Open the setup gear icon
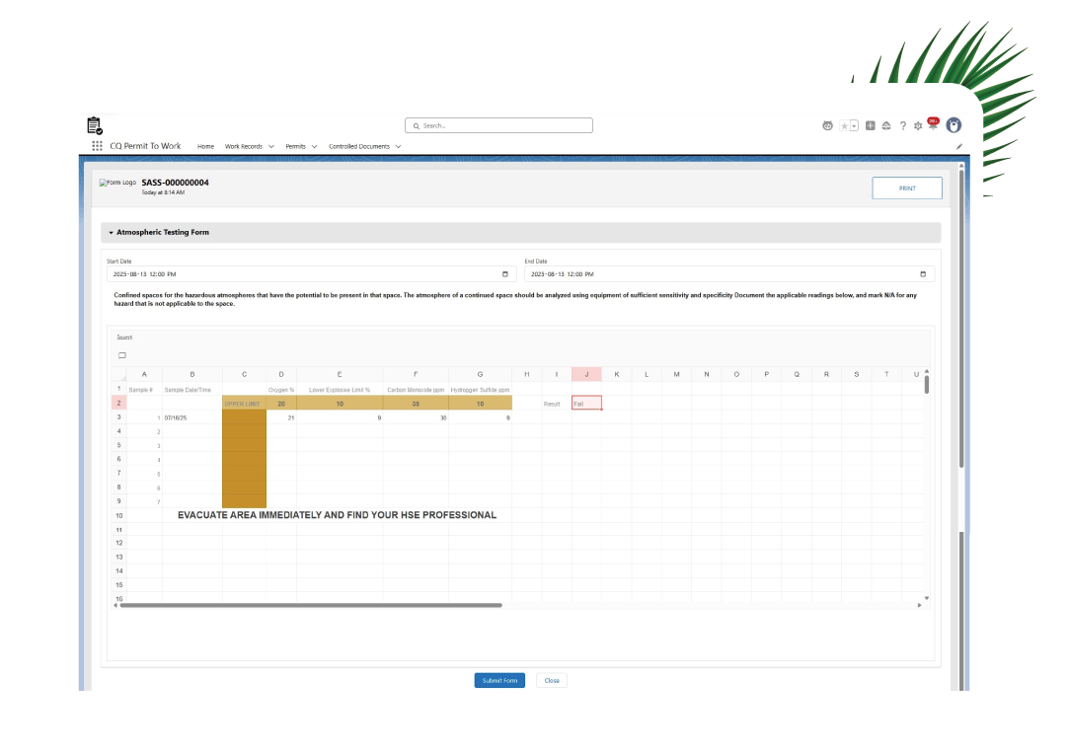Image resolution: width=1069 pixels, height=755 pixels. (x=918, y=126)
